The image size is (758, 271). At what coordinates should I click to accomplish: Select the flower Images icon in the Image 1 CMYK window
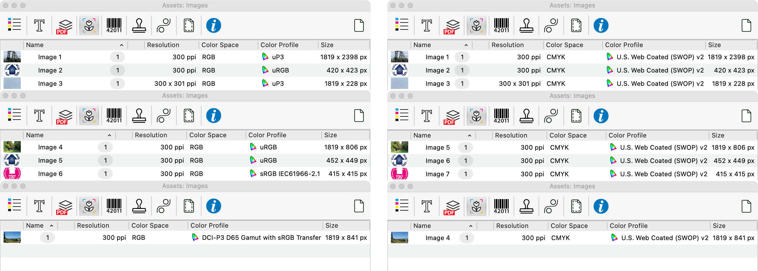pyautogui.click(x=476, y=25)
